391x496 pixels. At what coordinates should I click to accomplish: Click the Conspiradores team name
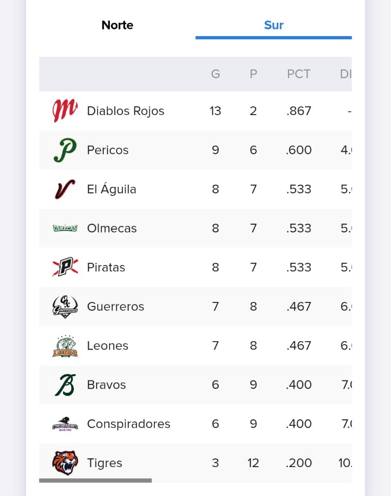[x=129, y=424]
